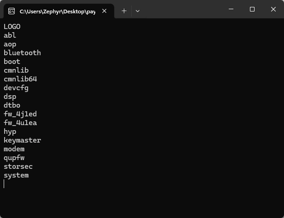Close the C:\Users\Zephyr\Desktop tab
Viewport: 284px width, 218px height.
point(104,11)
